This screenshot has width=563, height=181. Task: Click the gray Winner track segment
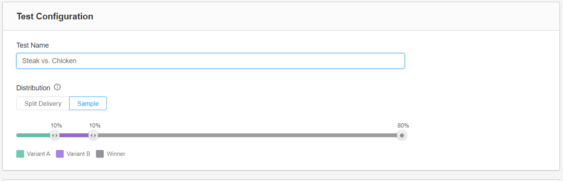pyautogui.click(x=247, y=135)
